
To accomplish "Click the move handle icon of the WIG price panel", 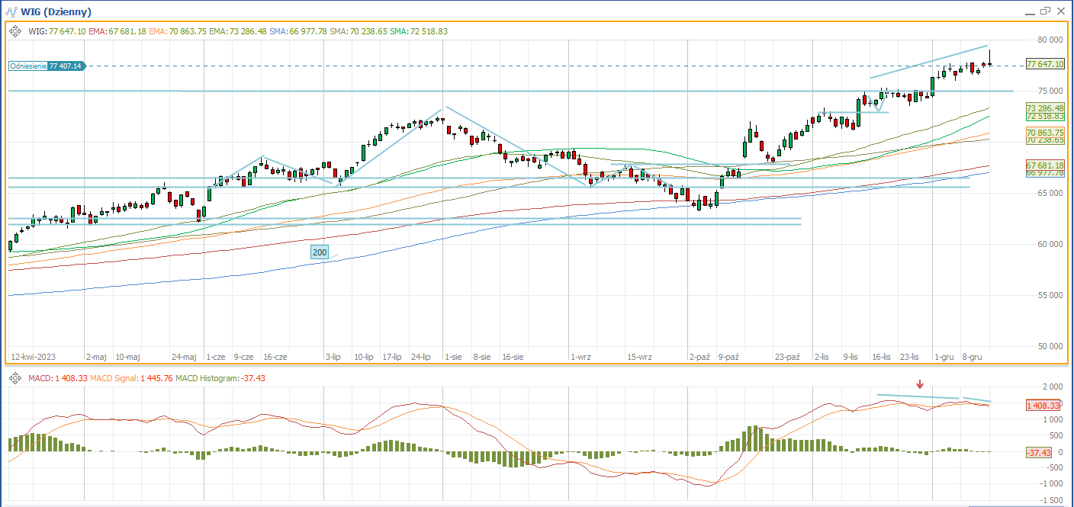I will 16,31.
